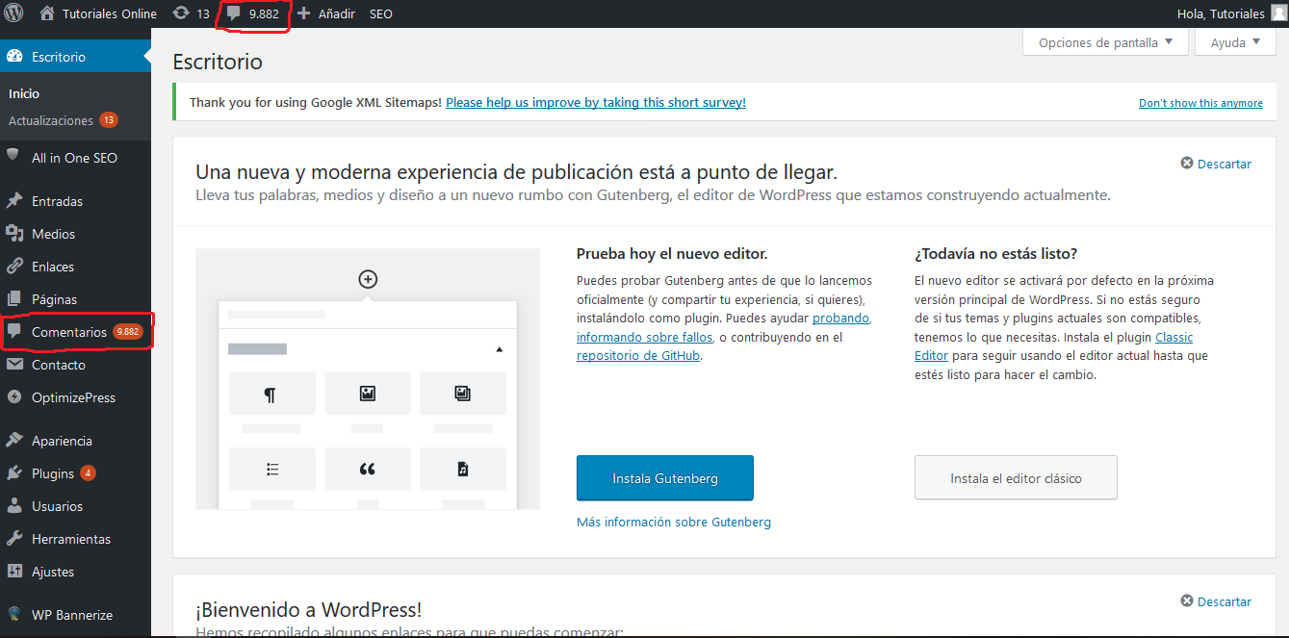
Task: Open the Google XML Sitemaps short survey link
Action: coord(596,102)
